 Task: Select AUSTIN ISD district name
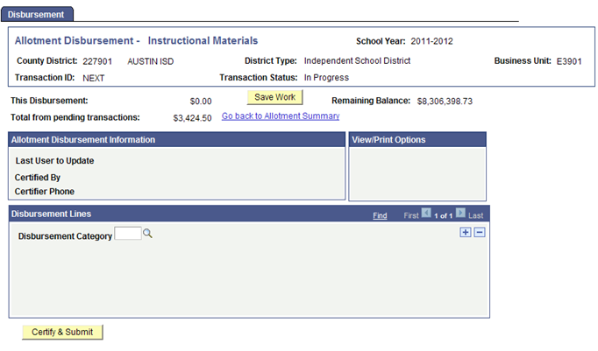(151, 61)
